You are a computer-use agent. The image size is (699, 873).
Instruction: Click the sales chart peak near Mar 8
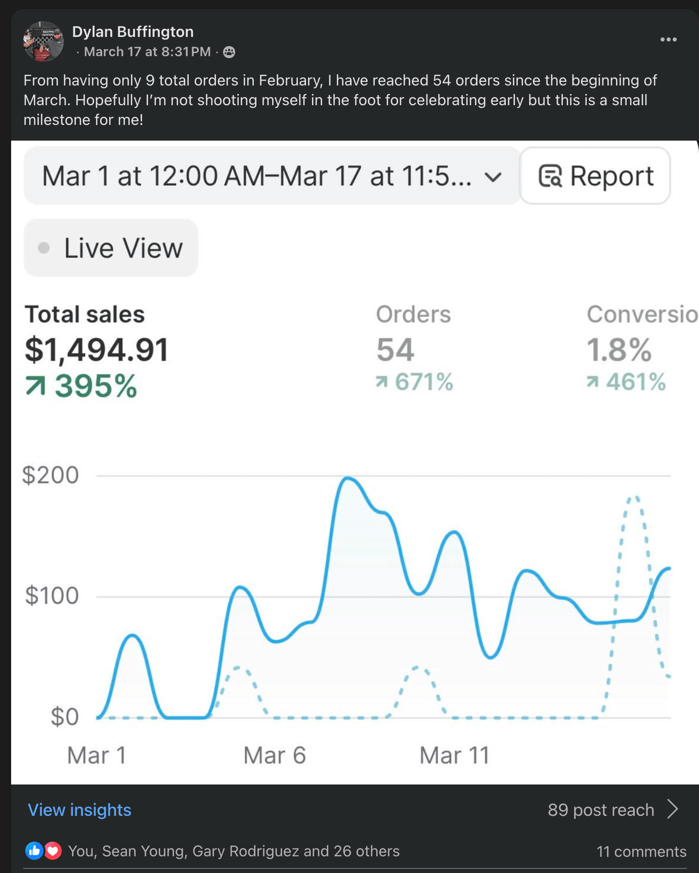point(347,478)
